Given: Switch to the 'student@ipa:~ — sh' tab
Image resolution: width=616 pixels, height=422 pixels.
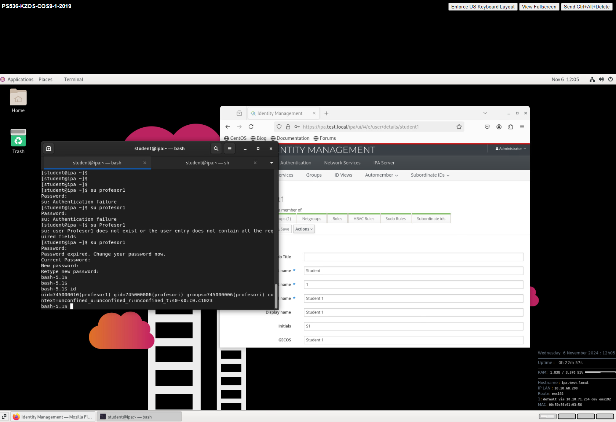Looking at the screenshot, I should tap(207, 163).
